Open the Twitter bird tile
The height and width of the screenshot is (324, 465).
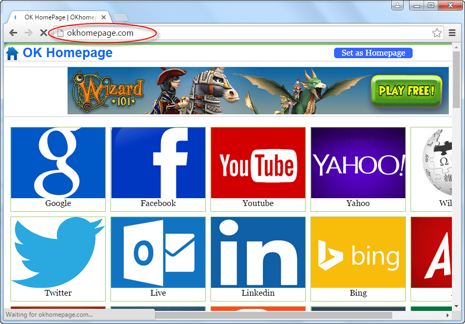pyautogui.click(x=58, y=252)
